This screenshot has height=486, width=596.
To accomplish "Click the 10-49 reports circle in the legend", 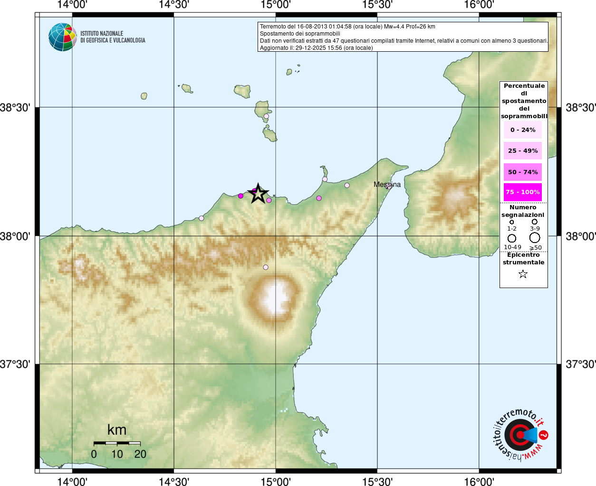I will click(x=512, y=238).
